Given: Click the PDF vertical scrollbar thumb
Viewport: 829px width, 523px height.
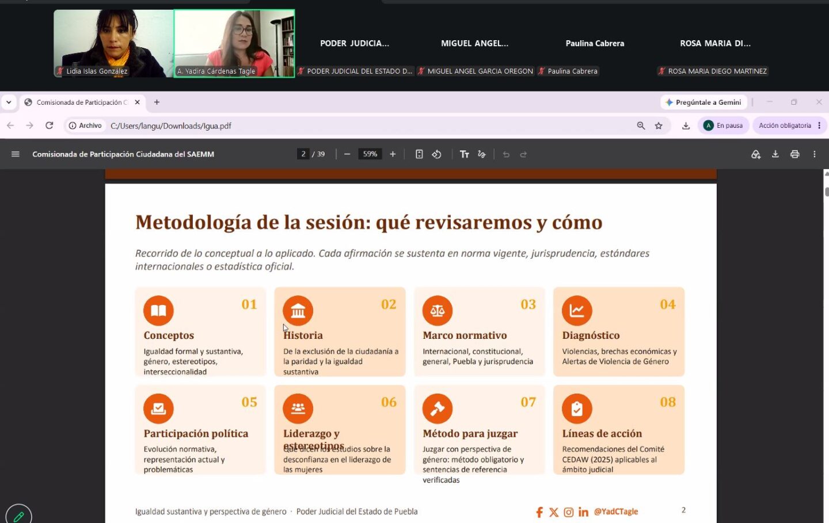Looking at the screenshot, I should [827, 192].
